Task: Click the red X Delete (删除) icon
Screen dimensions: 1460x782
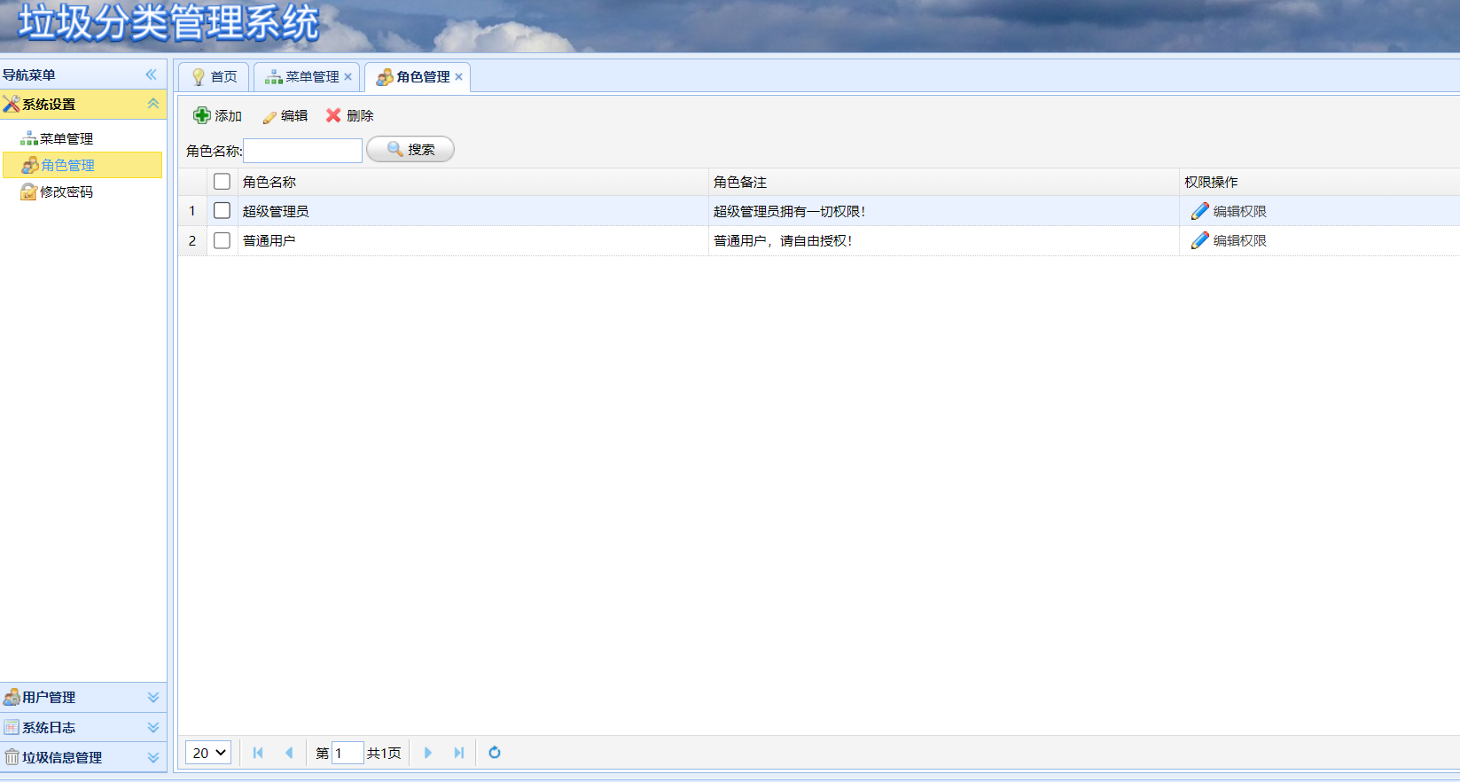Action: [x=333, y=115]
